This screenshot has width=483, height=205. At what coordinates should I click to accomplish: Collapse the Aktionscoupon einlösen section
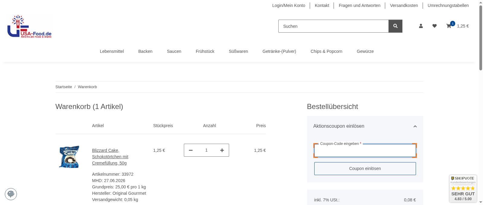415,127
